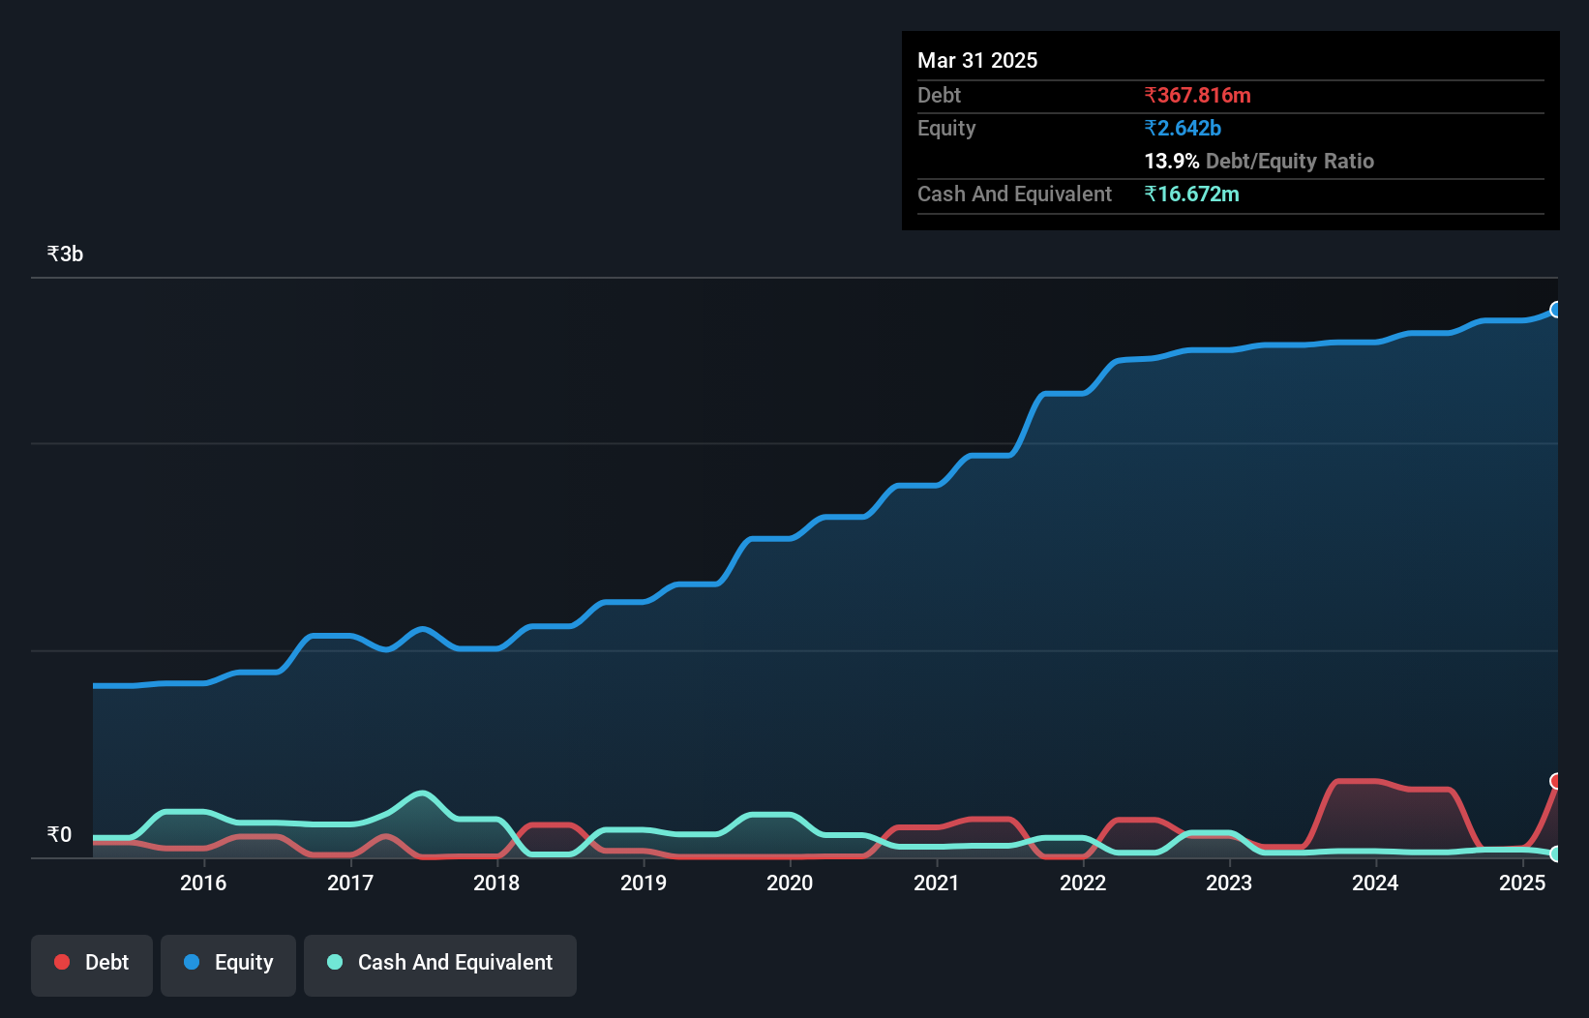1589x1018 pixels.
Task: Click the ₹0 y-axis label
Action: click(x=60, y=834)
